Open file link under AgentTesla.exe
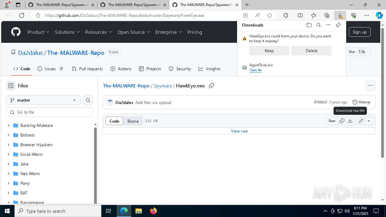 (255, 70)
